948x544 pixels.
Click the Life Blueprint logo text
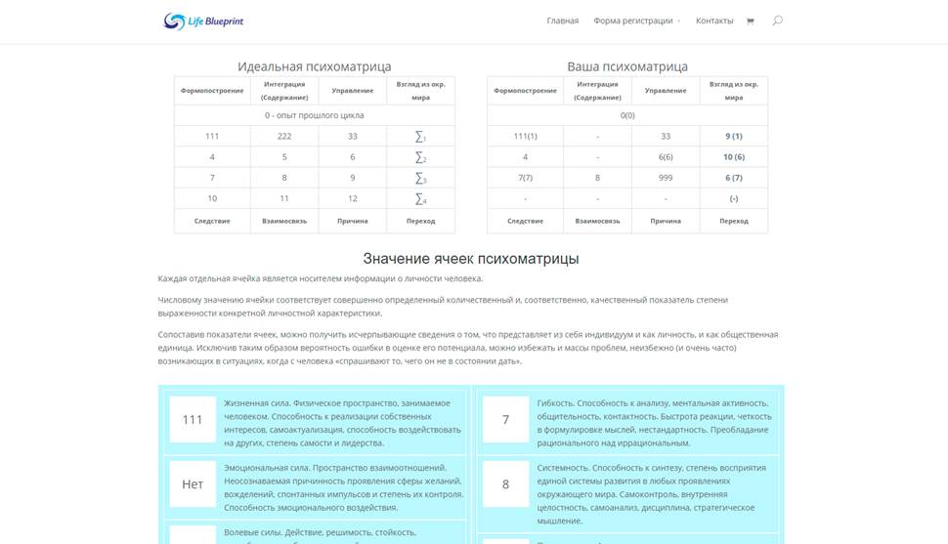coord(215,21)
